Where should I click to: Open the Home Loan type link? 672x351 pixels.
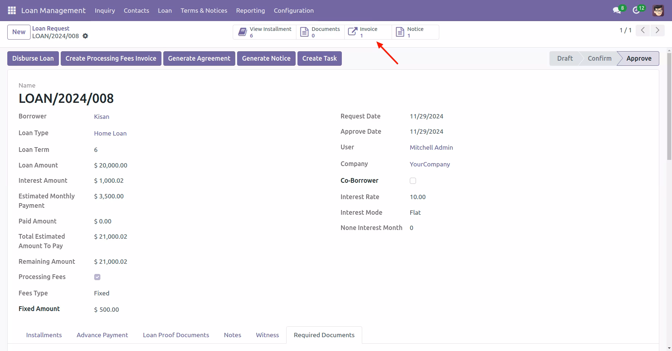point(110,133)
